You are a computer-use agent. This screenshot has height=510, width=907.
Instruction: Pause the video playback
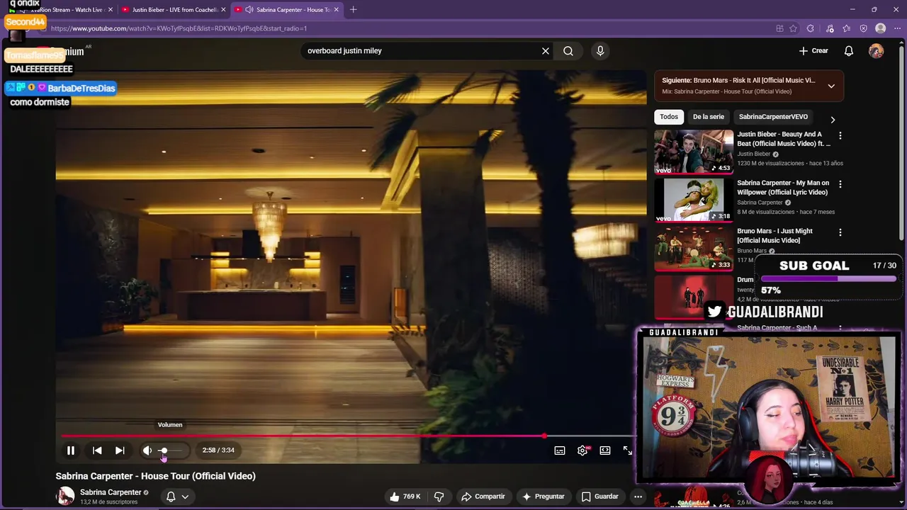pyautogui.click(x=71, y=450)
